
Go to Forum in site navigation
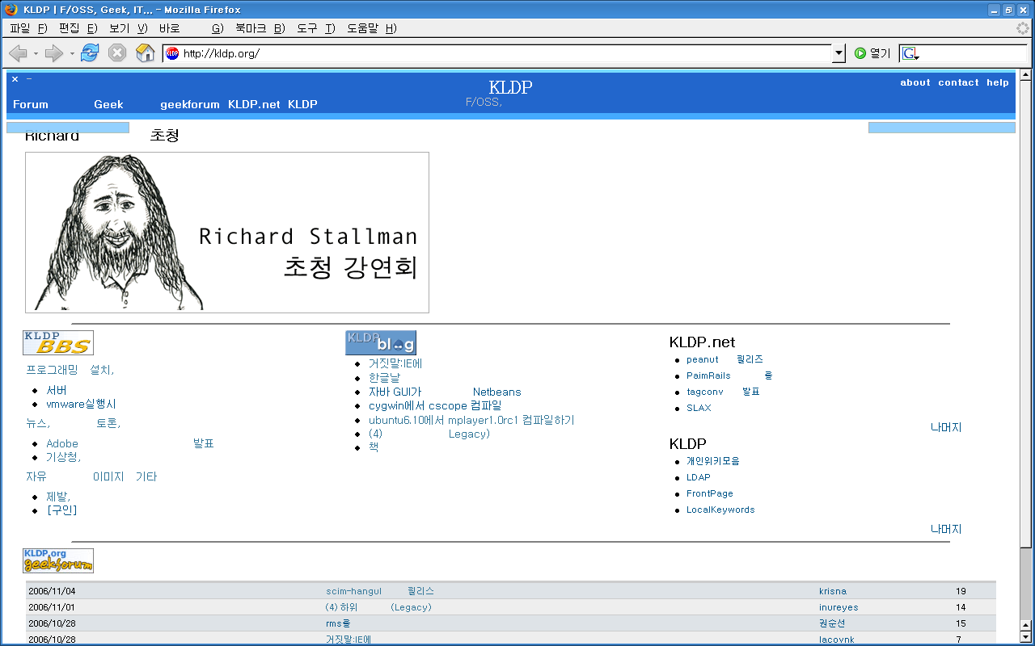tap(31, 104)
